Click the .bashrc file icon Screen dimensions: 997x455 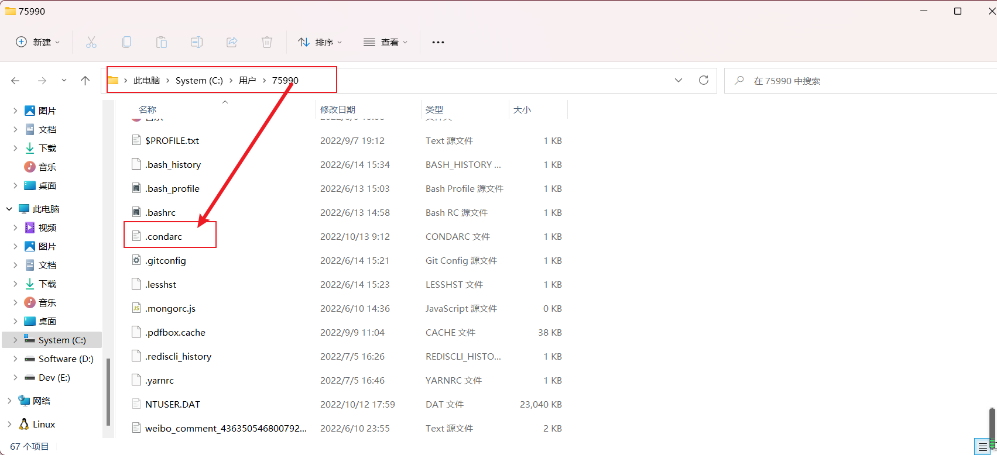coord(136,212)
